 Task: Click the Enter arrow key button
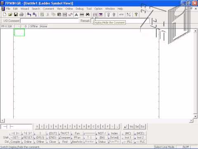click(126, 127)
